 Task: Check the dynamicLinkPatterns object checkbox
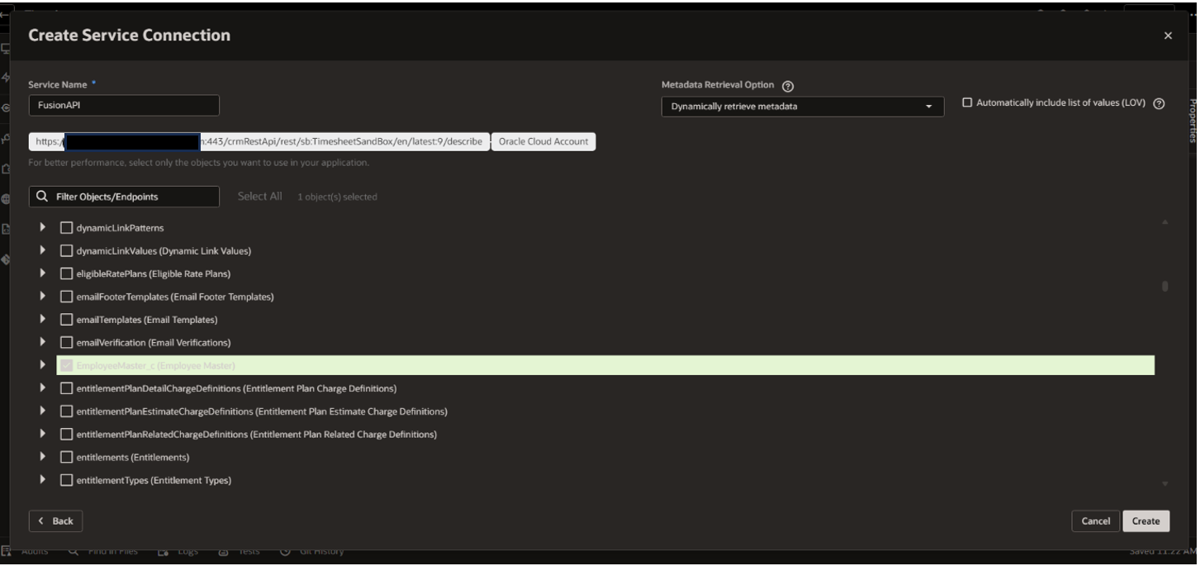[x=67, y=228]
